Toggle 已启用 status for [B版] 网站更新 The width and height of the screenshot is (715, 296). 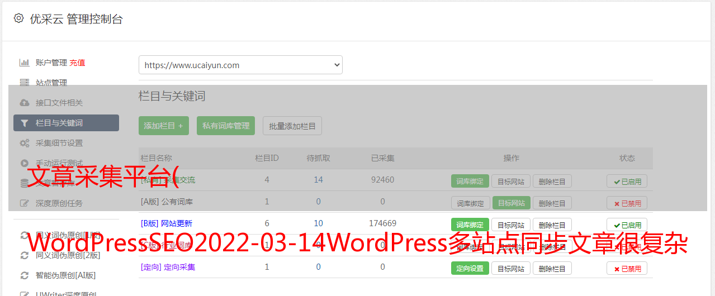point(627,225)
